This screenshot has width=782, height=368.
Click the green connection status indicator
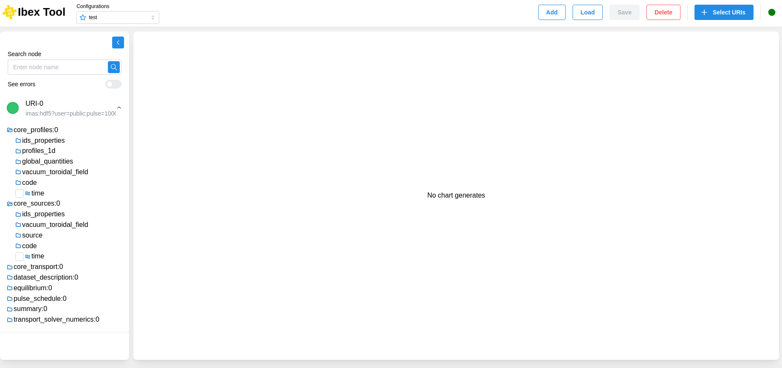772,12
